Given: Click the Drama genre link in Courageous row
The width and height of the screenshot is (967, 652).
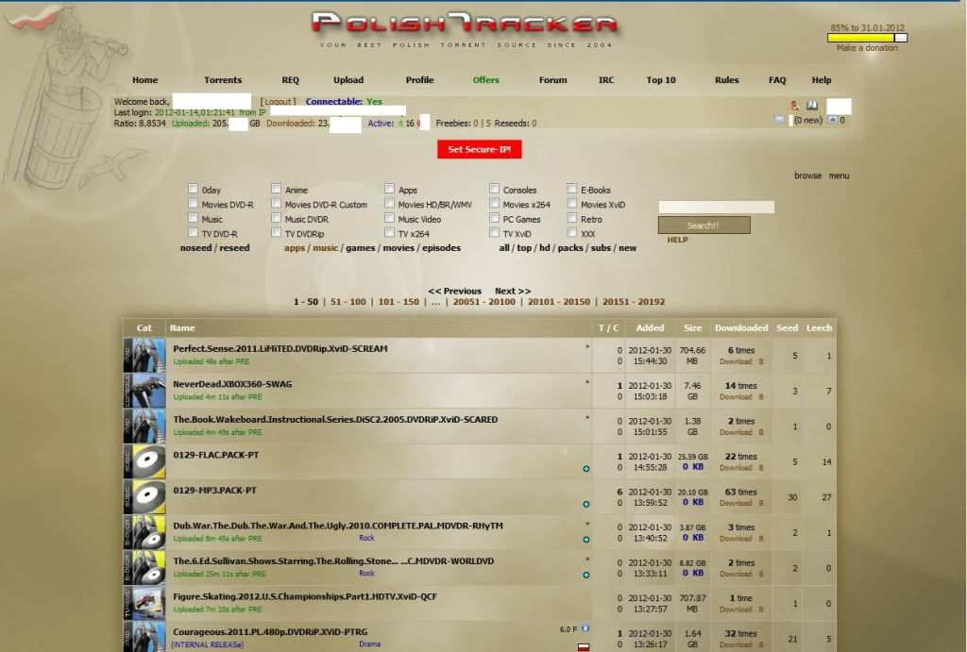Looking at the screenshot, I should point(369,644).
